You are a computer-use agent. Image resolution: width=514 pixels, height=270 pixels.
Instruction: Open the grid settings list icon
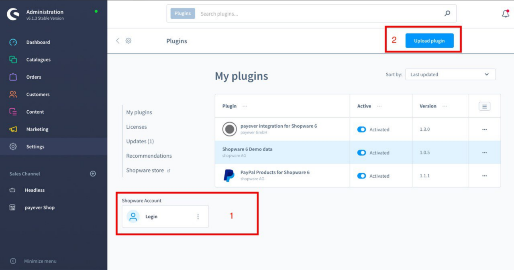pyautogui.click(x=484, y=106)
